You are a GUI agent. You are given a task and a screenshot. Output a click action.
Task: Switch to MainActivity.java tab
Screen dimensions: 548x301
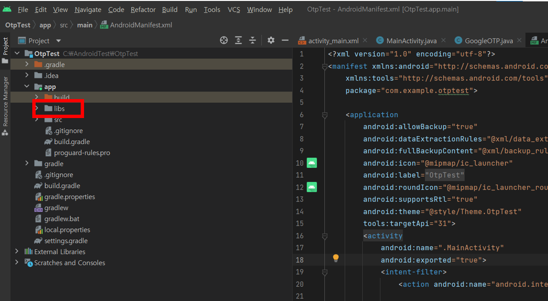406,41
